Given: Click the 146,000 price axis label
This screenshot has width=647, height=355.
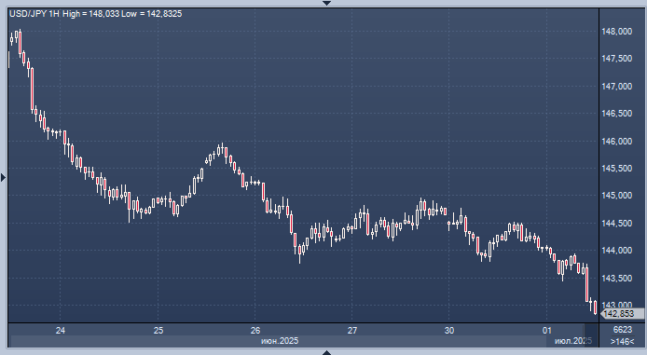Looking at the screenshot, I should pyautogui.click(x=616, y=141).
